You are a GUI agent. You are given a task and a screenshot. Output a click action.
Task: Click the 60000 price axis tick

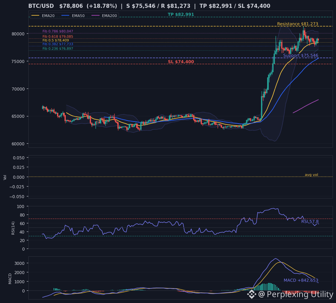pos(18,144)
